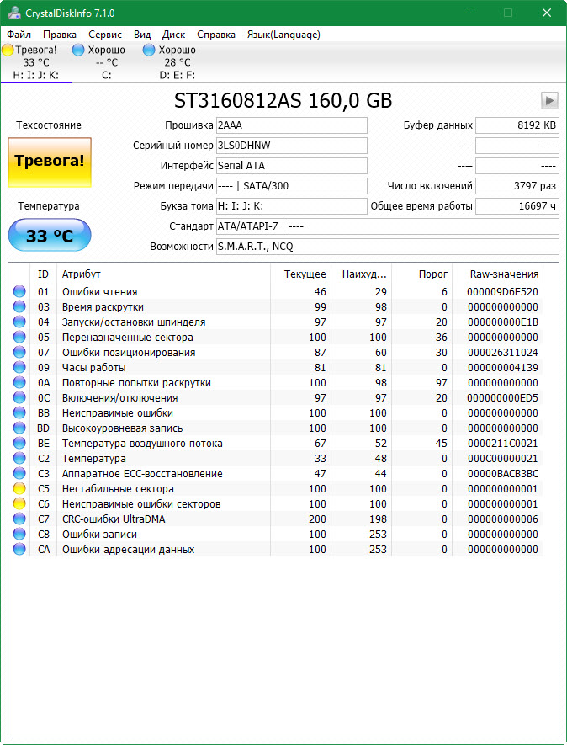
Task: Click the Порог column header
Action: (421, 274)
